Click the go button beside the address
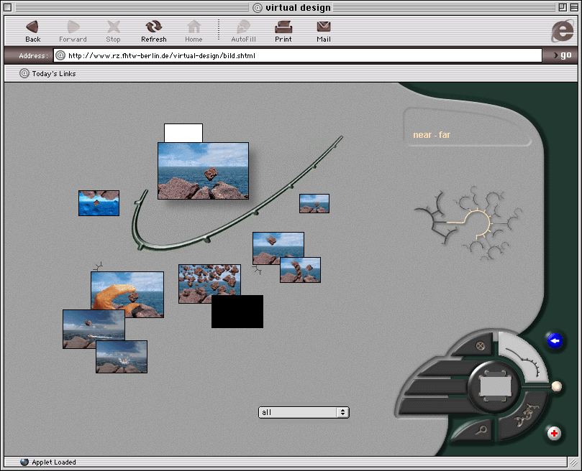This screenshot has height=471, width=582. click(x=563, y=55)
